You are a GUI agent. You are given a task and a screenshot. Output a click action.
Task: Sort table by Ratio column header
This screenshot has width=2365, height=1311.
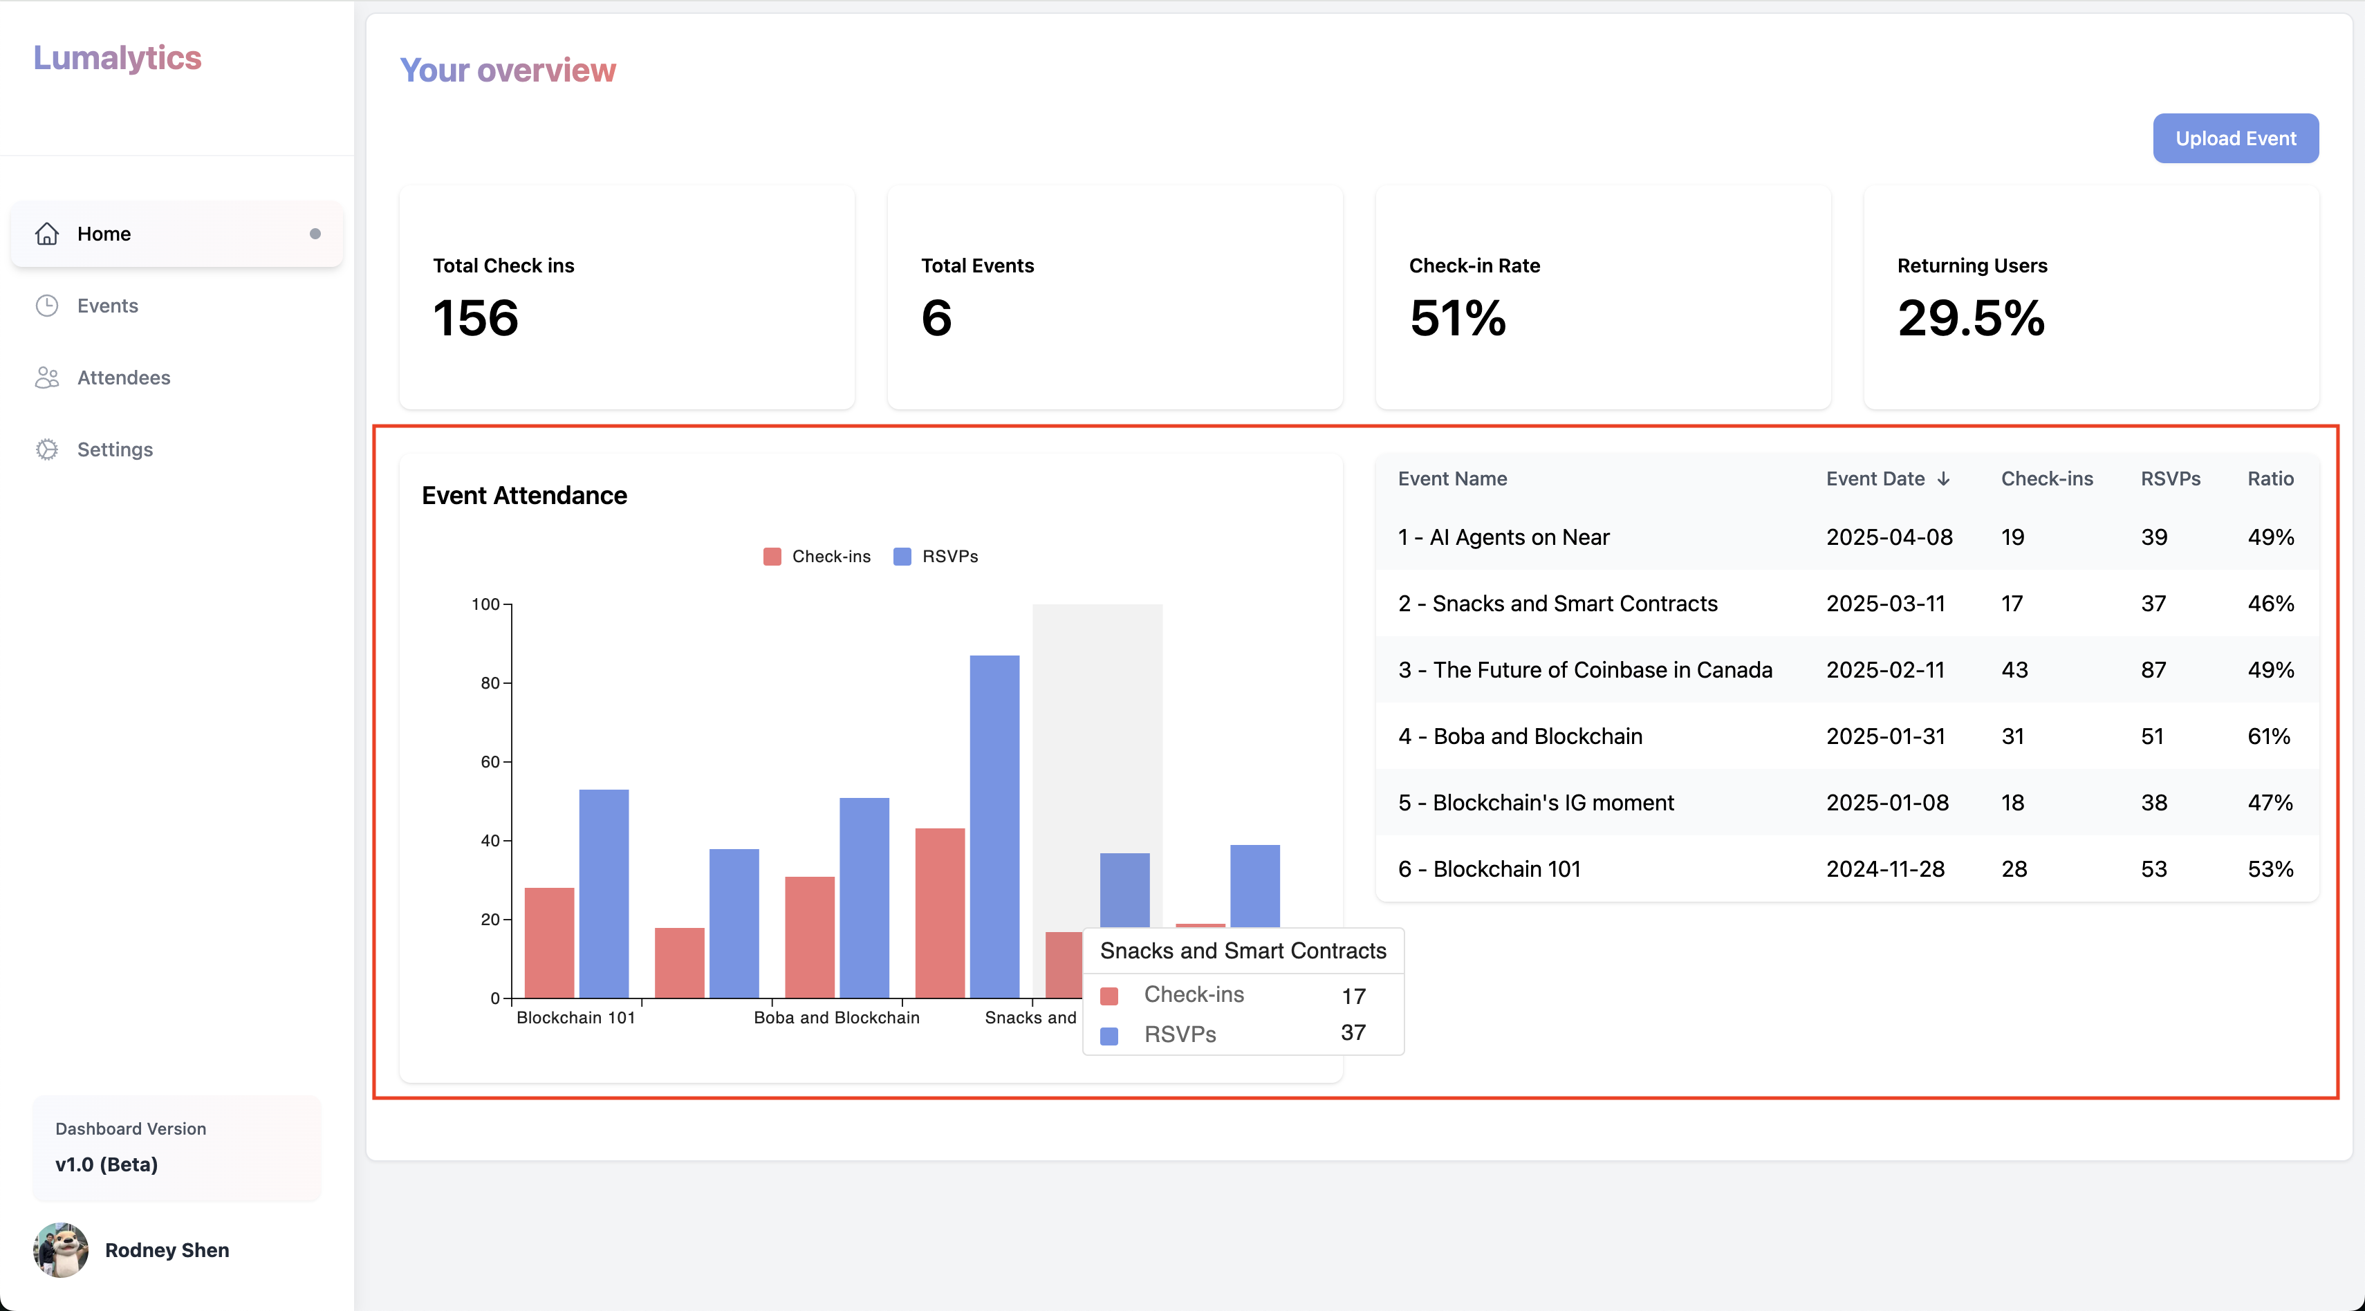(x=2270, y=478)
